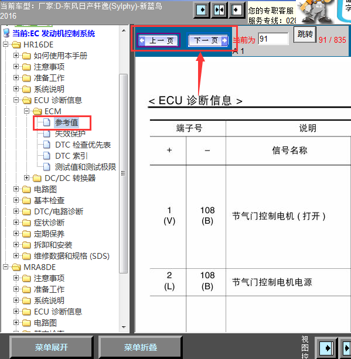
Task: Select 注意事项 under HR16DE
Action: click(x=49, y=67)
